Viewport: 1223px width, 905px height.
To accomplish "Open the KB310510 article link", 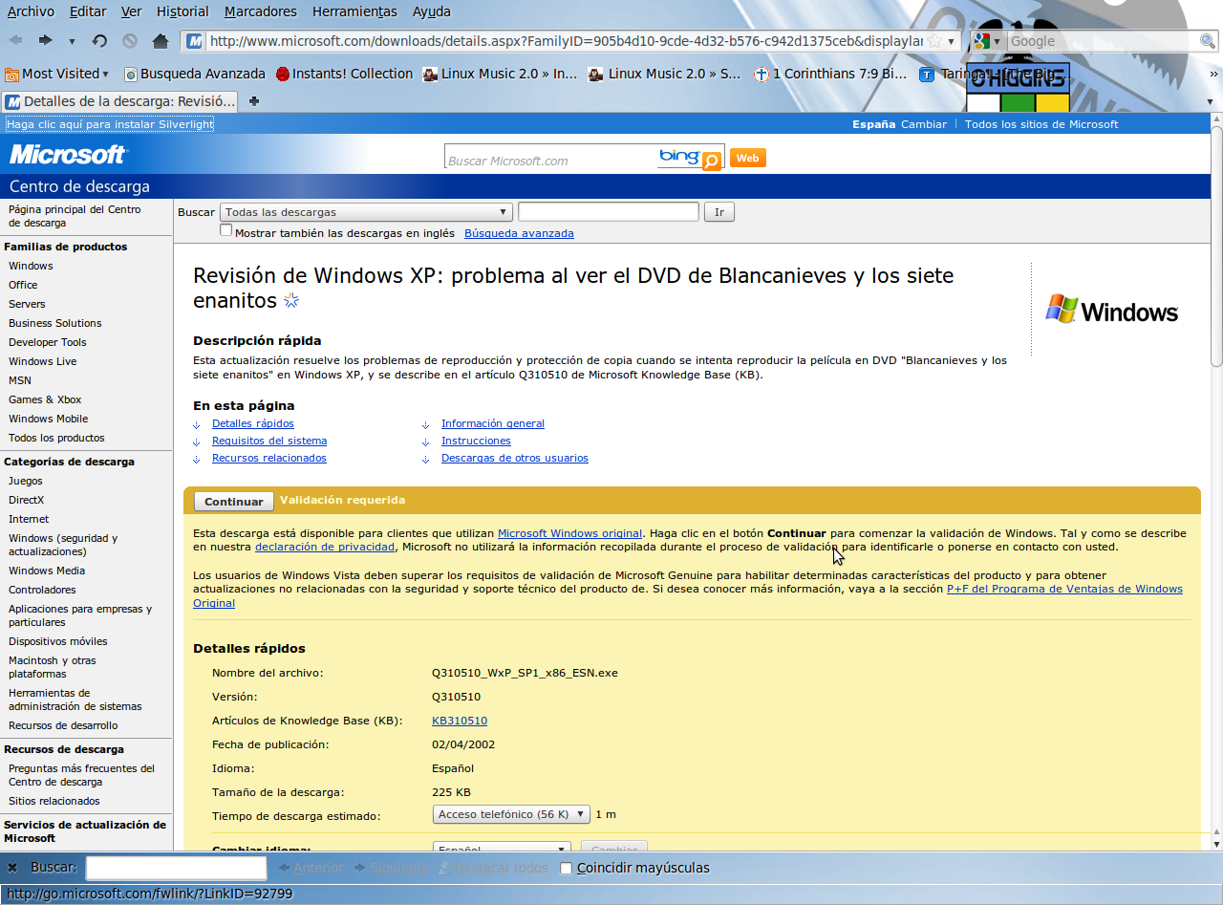I will click(x=460, y=721).
